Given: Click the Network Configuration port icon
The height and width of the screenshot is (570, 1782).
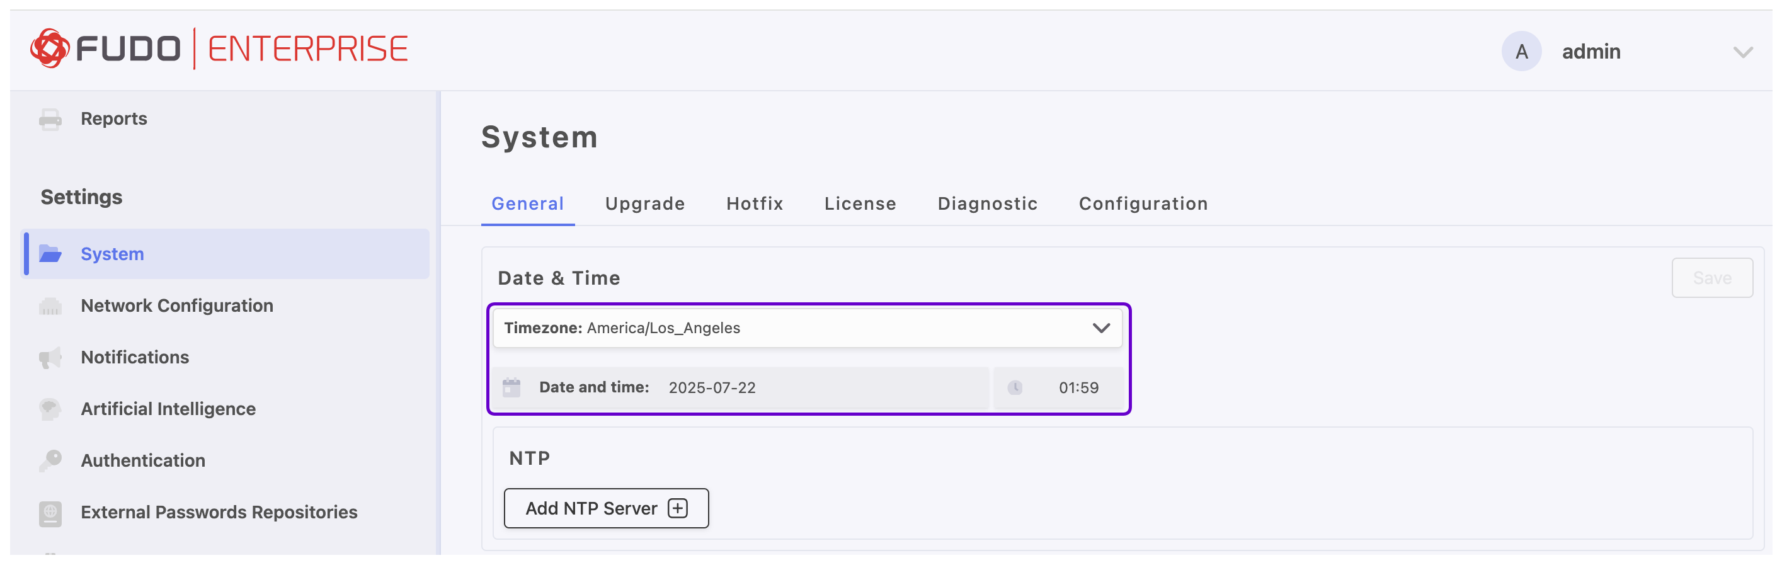Looking at the screenshot, I should pos(50,305).
